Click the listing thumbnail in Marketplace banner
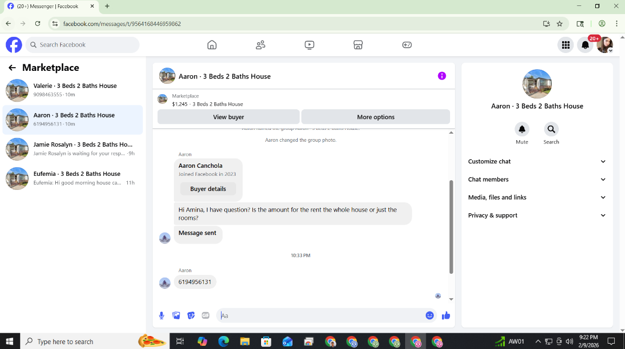625x349 pixels. [x=162, y=99]
